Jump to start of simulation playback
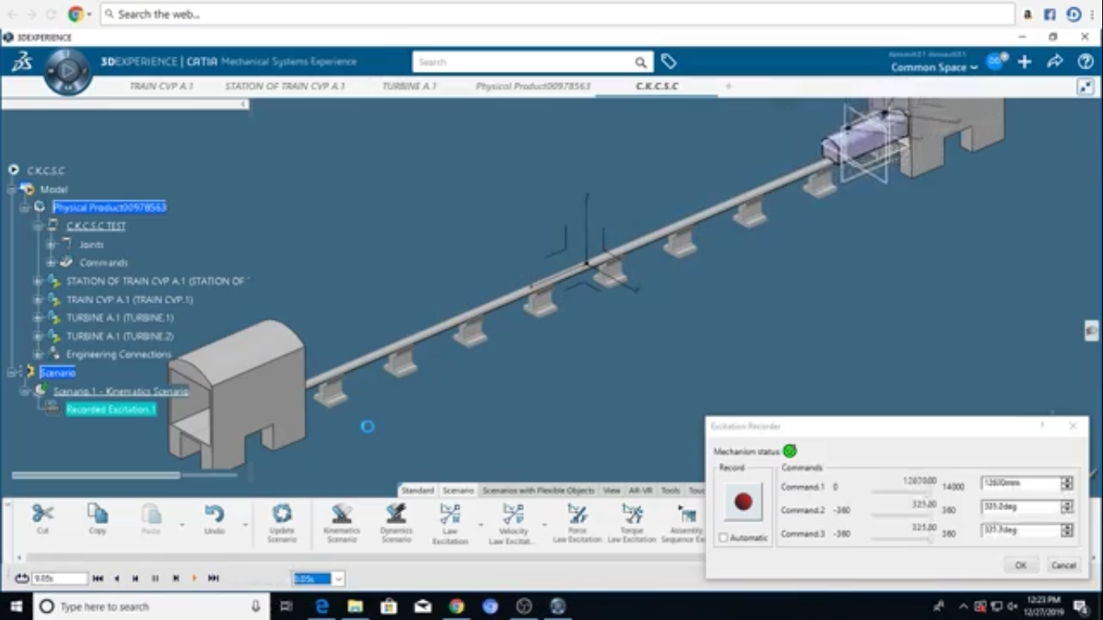1103x620 pixels. tap(98, 578)
